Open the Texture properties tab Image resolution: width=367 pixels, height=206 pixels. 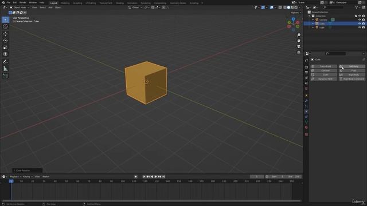pyautogui.click(x=306, y=134)
